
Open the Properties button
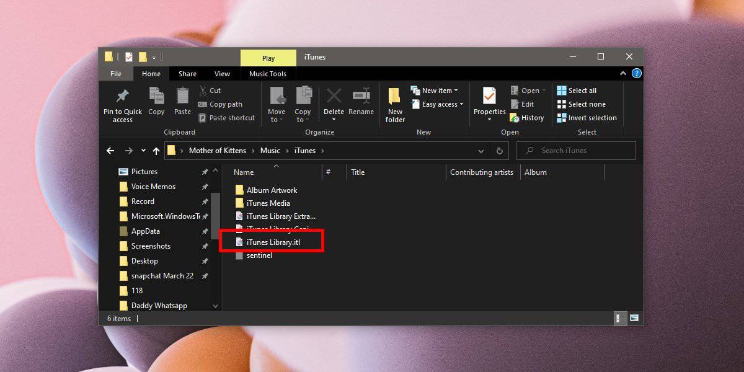(x=490, y=105)
